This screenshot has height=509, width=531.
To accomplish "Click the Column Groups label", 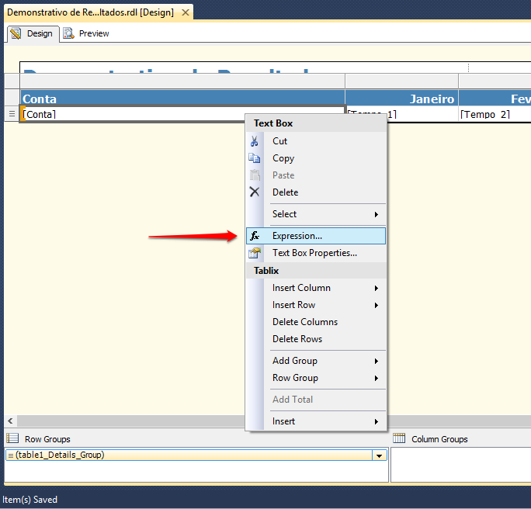I will (x=439, y=439).
